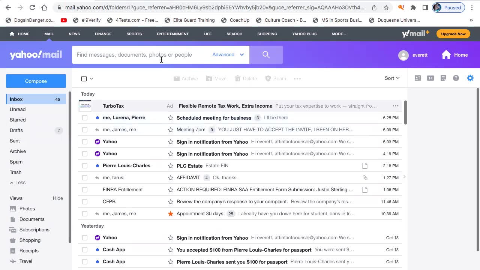480x270 pixels.
Task: Click the attachment paperclip on AFFIDAVIT email
Action: [365, 178]
